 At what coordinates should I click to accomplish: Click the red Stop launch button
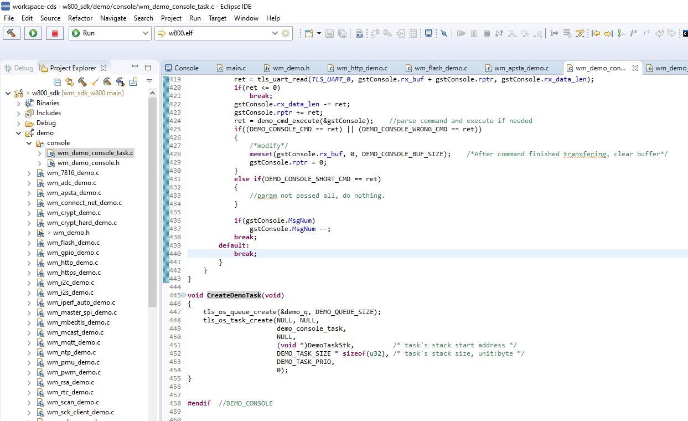[54, 33]
